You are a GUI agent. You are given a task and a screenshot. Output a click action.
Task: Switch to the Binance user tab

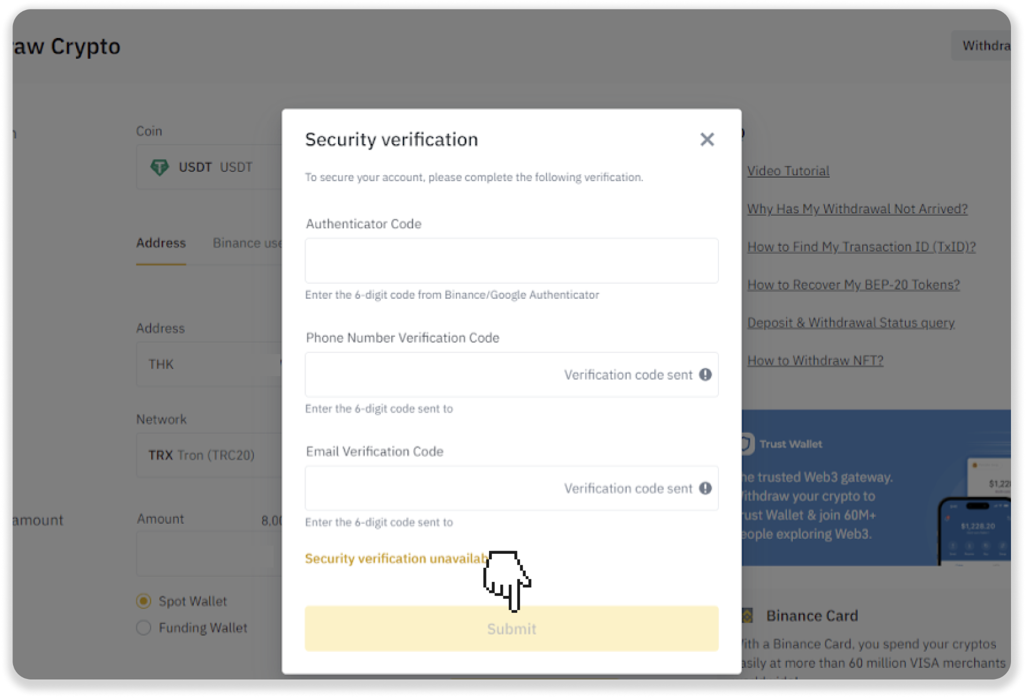[247, 243]
